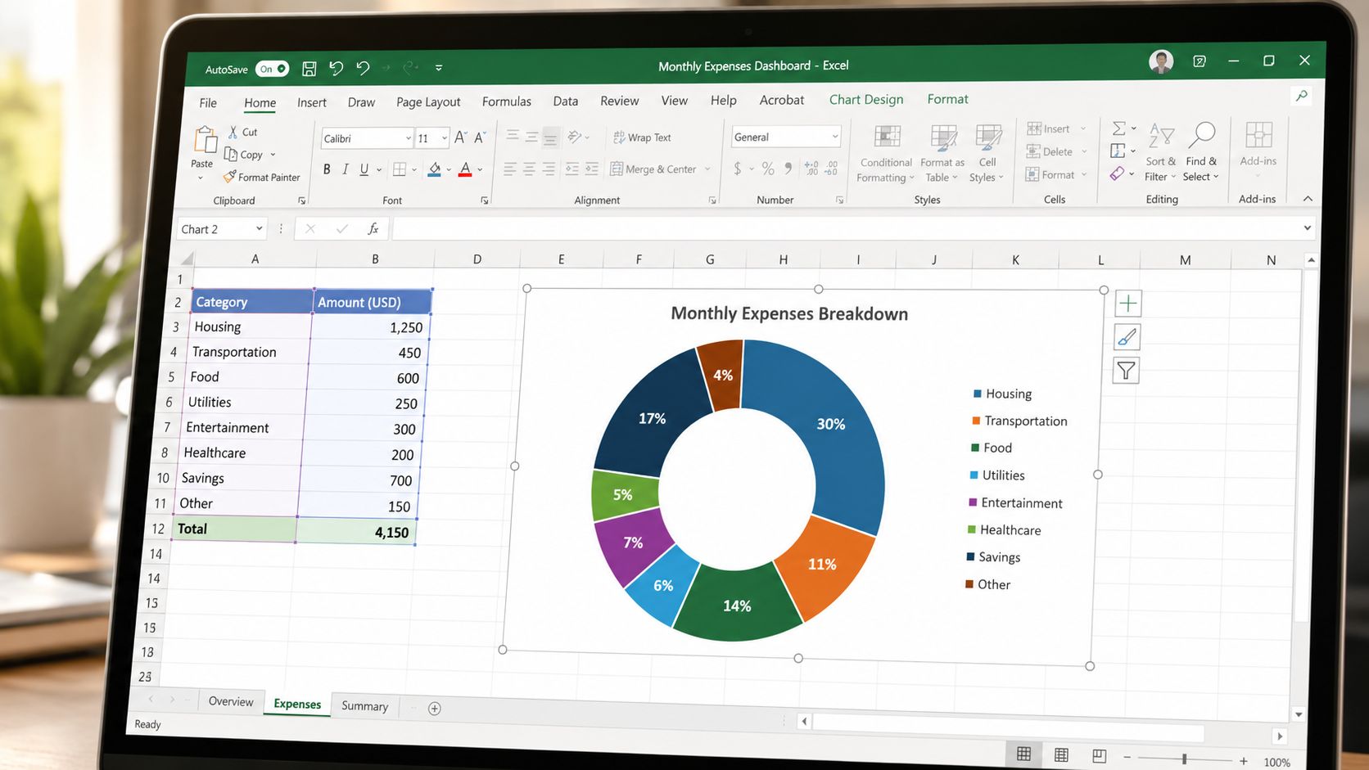This screenshot has width=1369, height=770.
Task: Open the Name Box dropdown showing Chart 2
Action: pyautogui.click(x=259, y=229)
